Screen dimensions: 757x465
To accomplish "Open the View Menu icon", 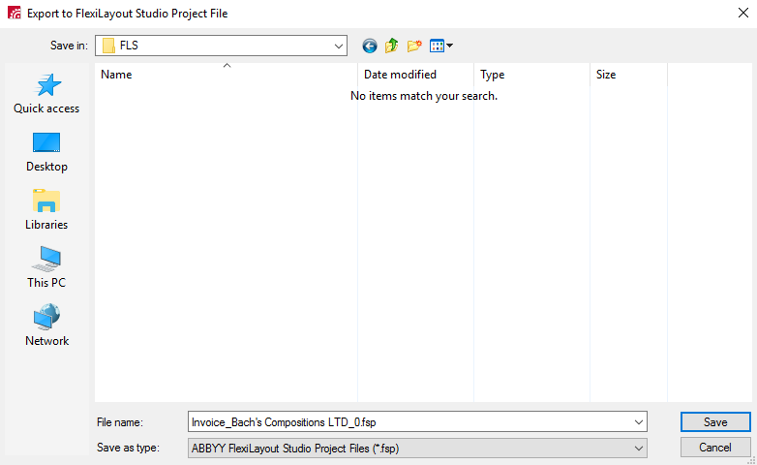I will point(440,46).
